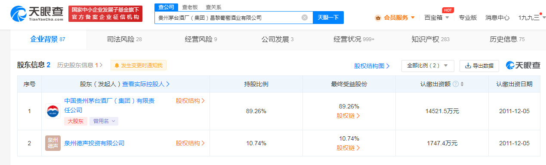Viewport: 546px width, 165px height.
Task: Click the 14521.5万元 amount
Action: (442, 111)
